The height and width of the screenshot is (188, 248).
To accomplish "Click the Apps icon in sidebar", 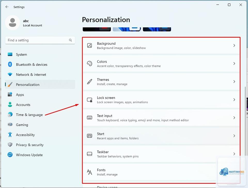I will point(10,94).
